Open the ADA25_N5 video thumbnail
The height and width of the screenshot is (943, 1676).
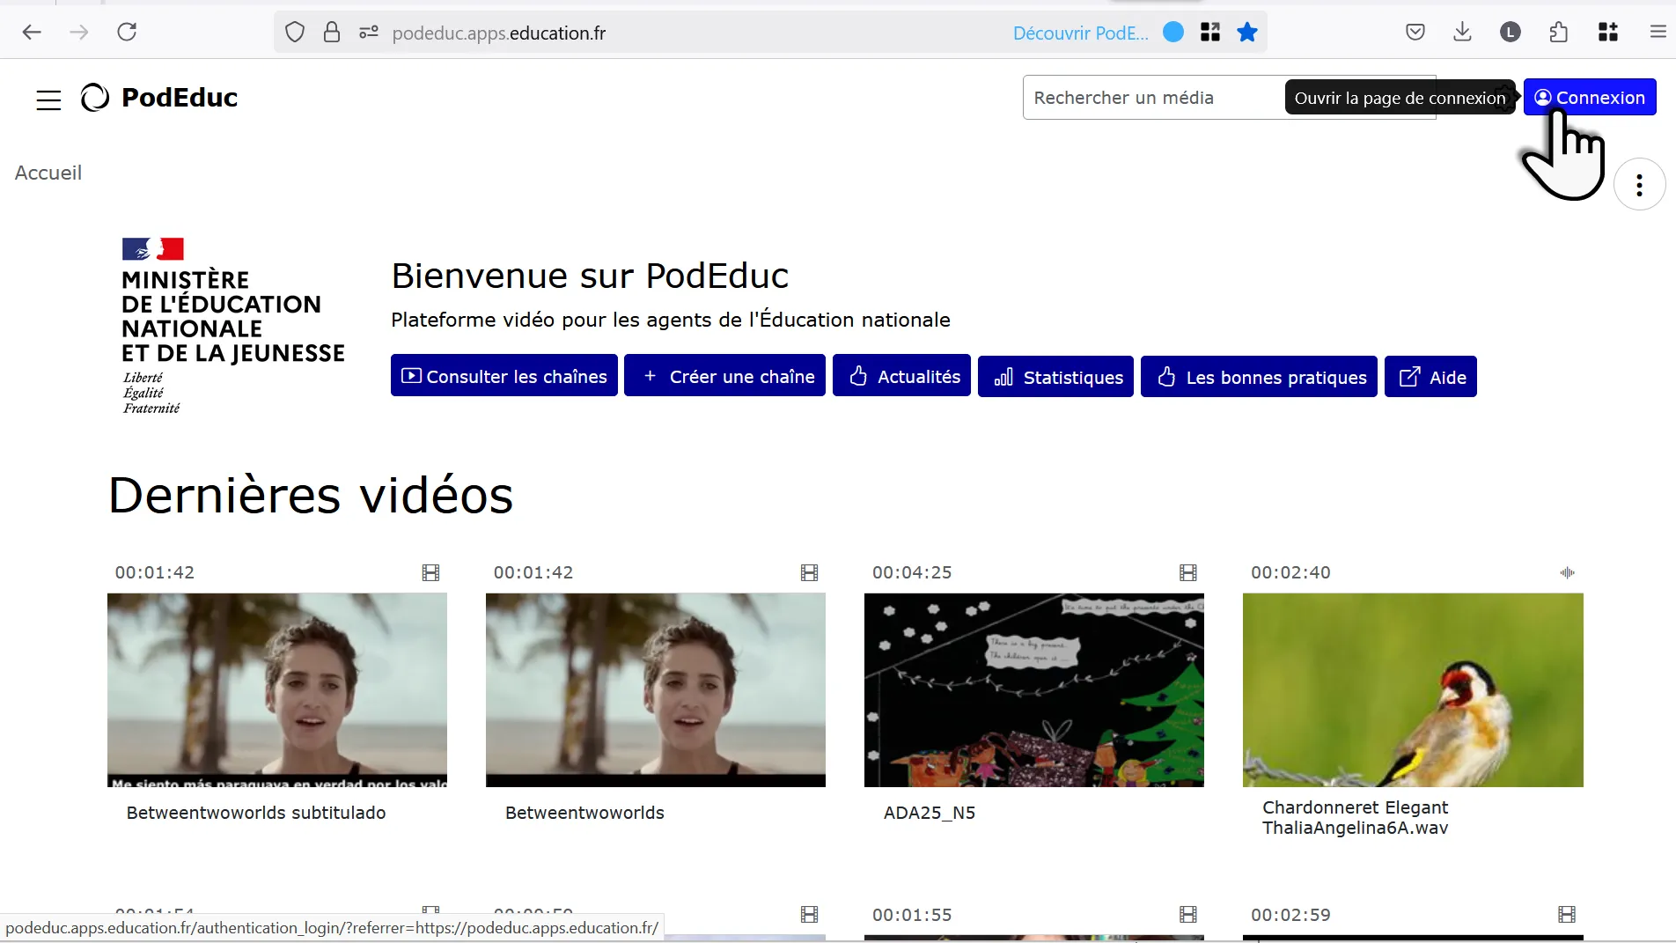pos(1034,690)
